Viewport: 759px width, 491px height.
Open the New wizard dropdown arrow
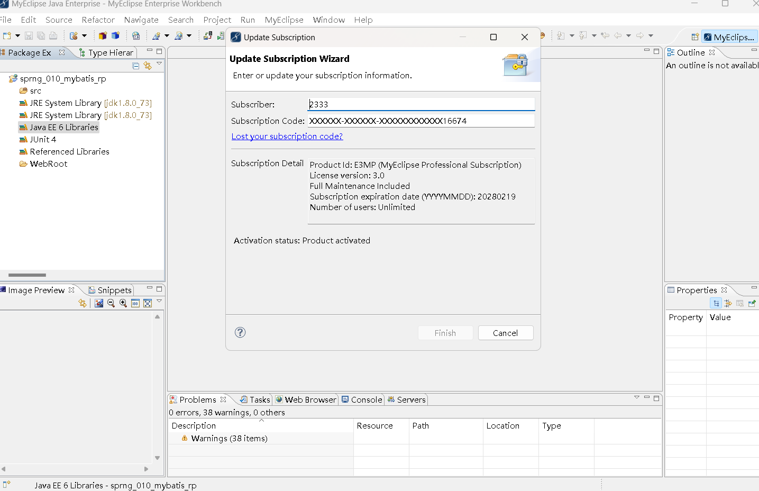click(17, 35)
